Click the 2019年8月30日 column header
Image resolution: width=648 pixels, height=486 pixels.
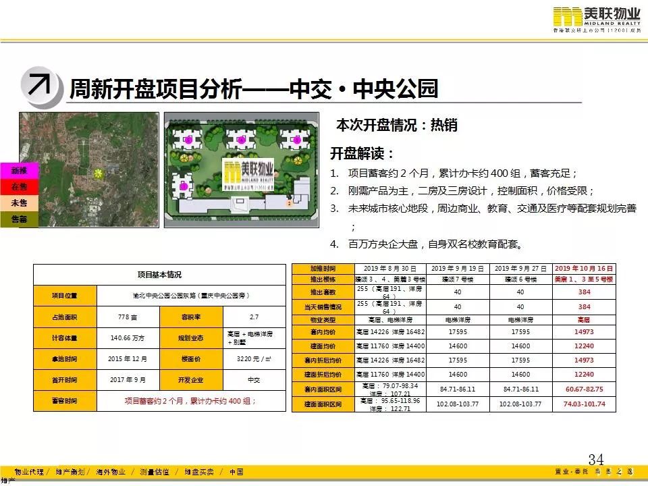point(390,269)
